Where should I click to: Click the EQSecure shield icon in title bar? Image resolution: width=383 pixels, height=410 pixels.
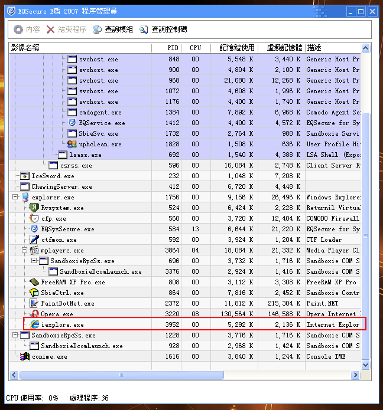(x=11, y=11)
